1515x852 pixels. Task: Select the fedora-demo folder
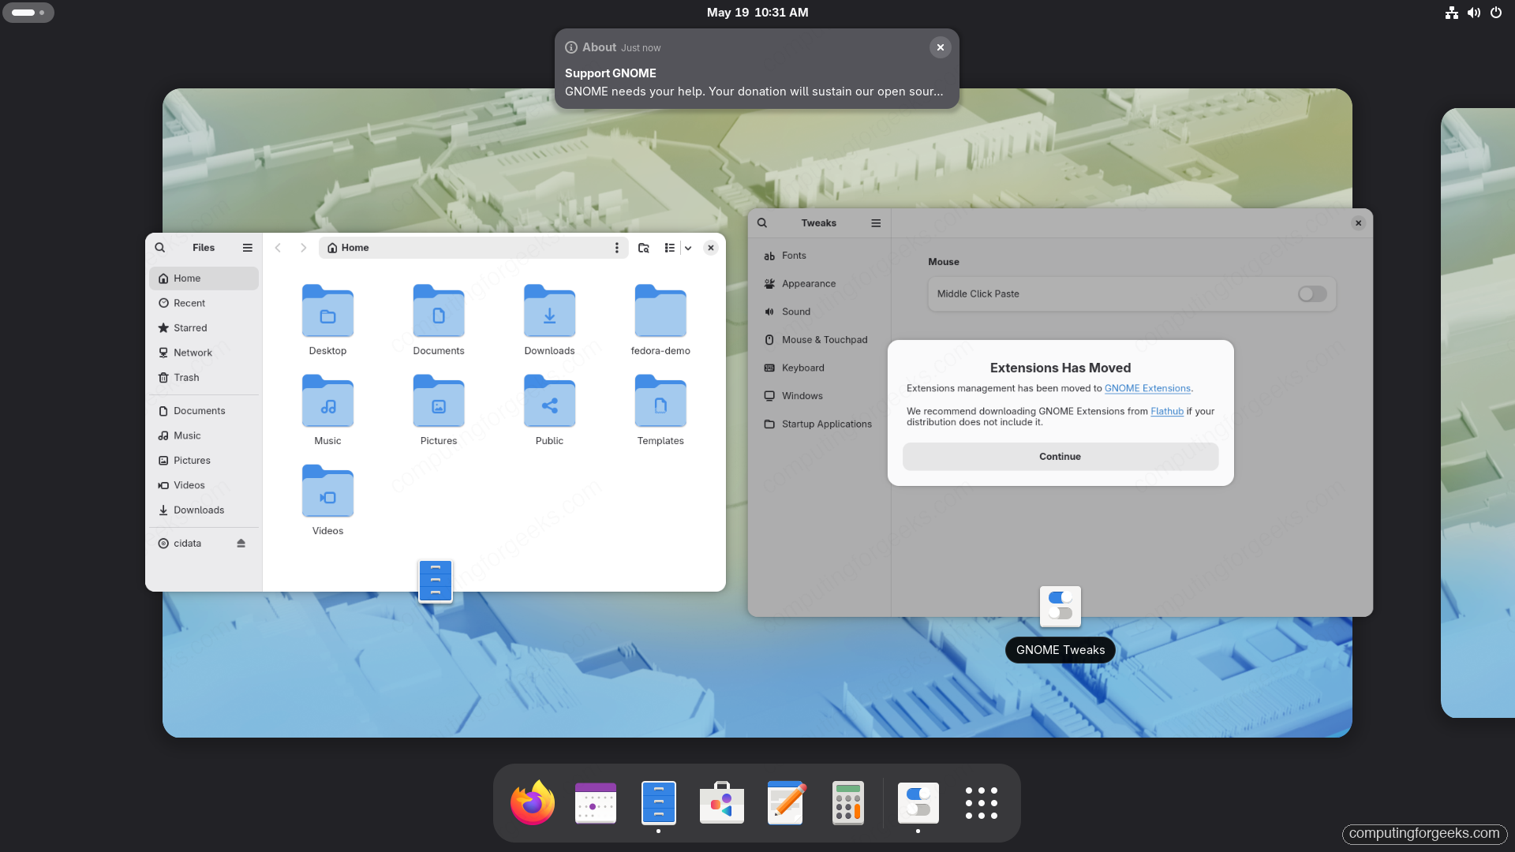[660, 319]
